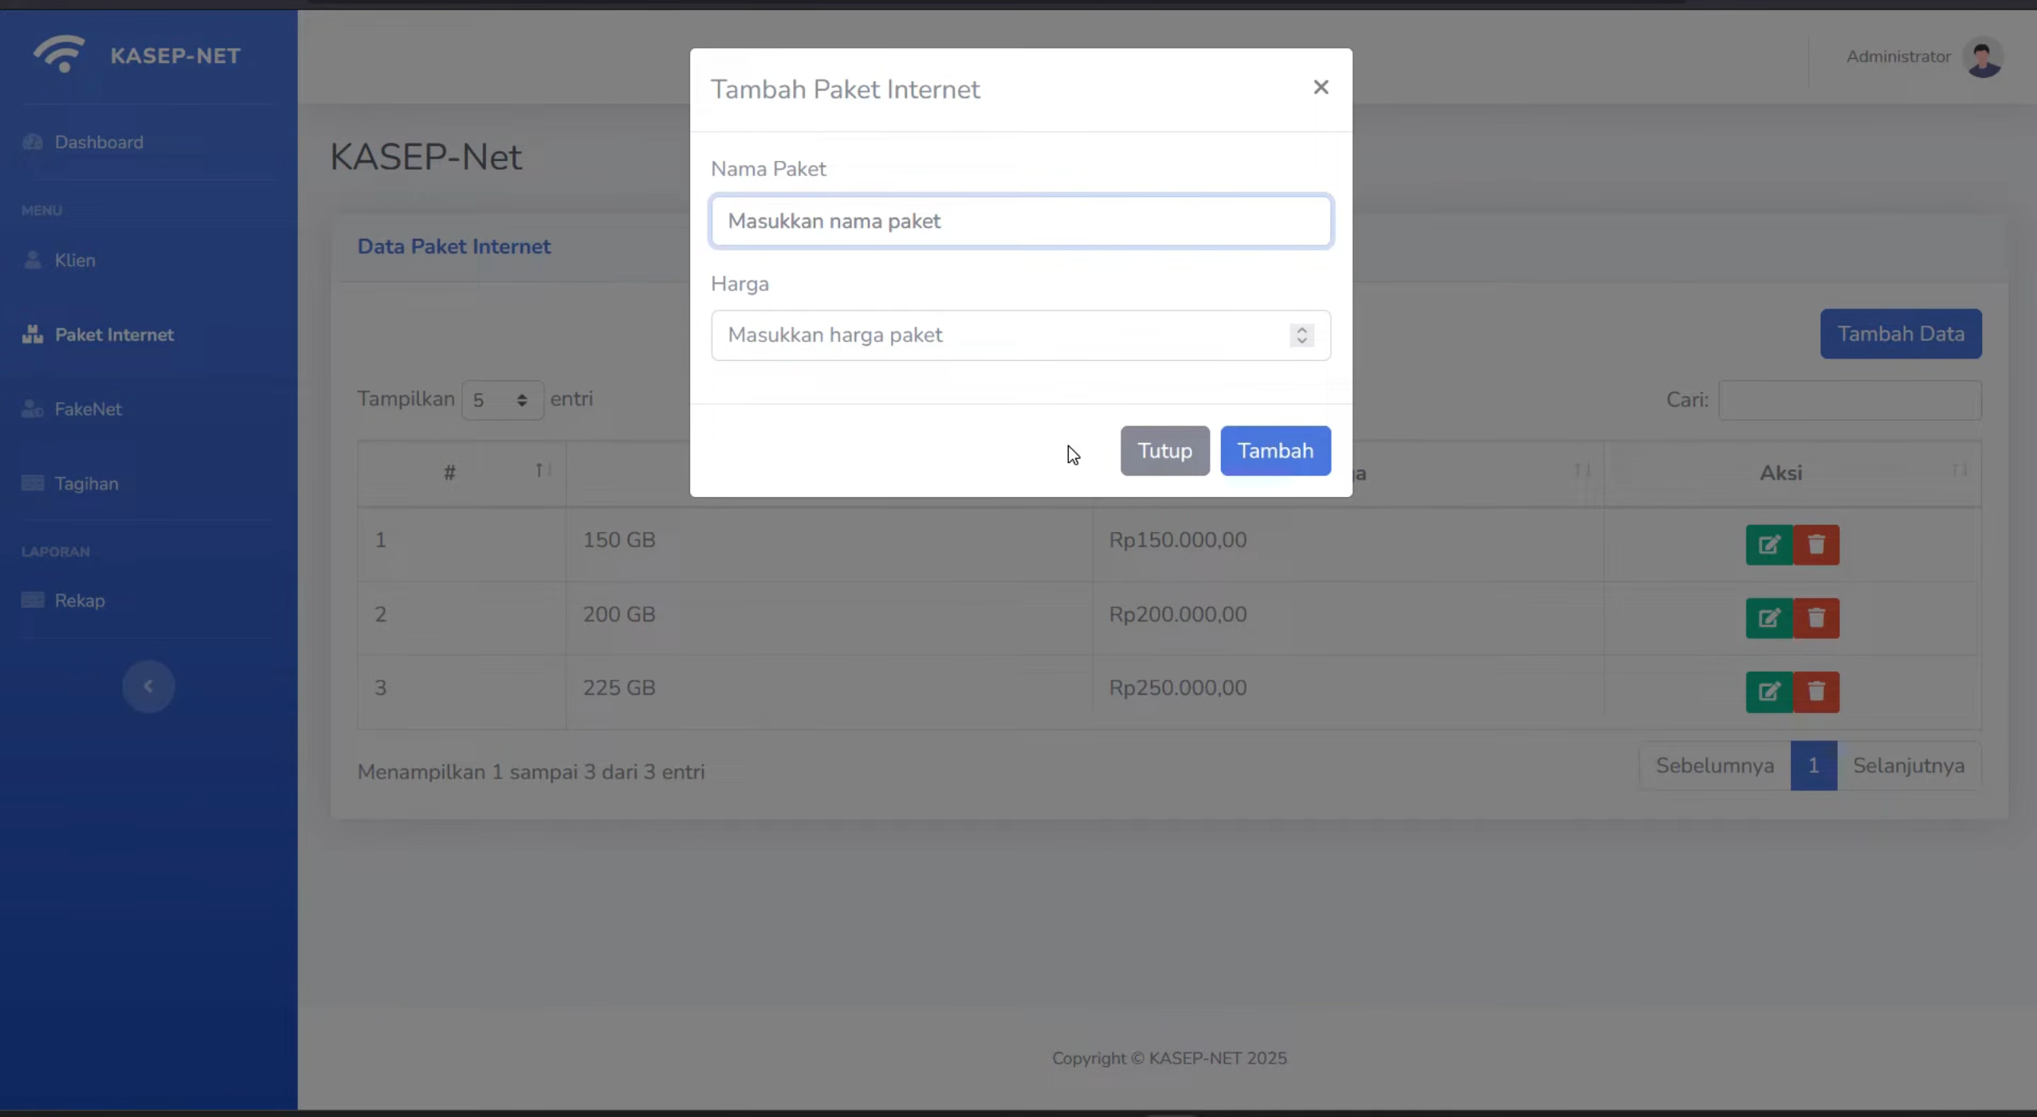Click the Tambah submit button
This screenshot has height=1117, width=2037.
click(x=1275, y=451)
